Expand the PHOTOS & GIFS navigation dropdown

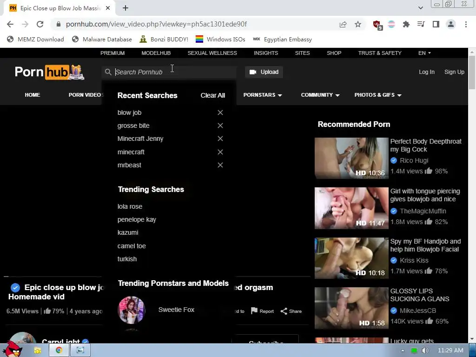click(378, 95)
